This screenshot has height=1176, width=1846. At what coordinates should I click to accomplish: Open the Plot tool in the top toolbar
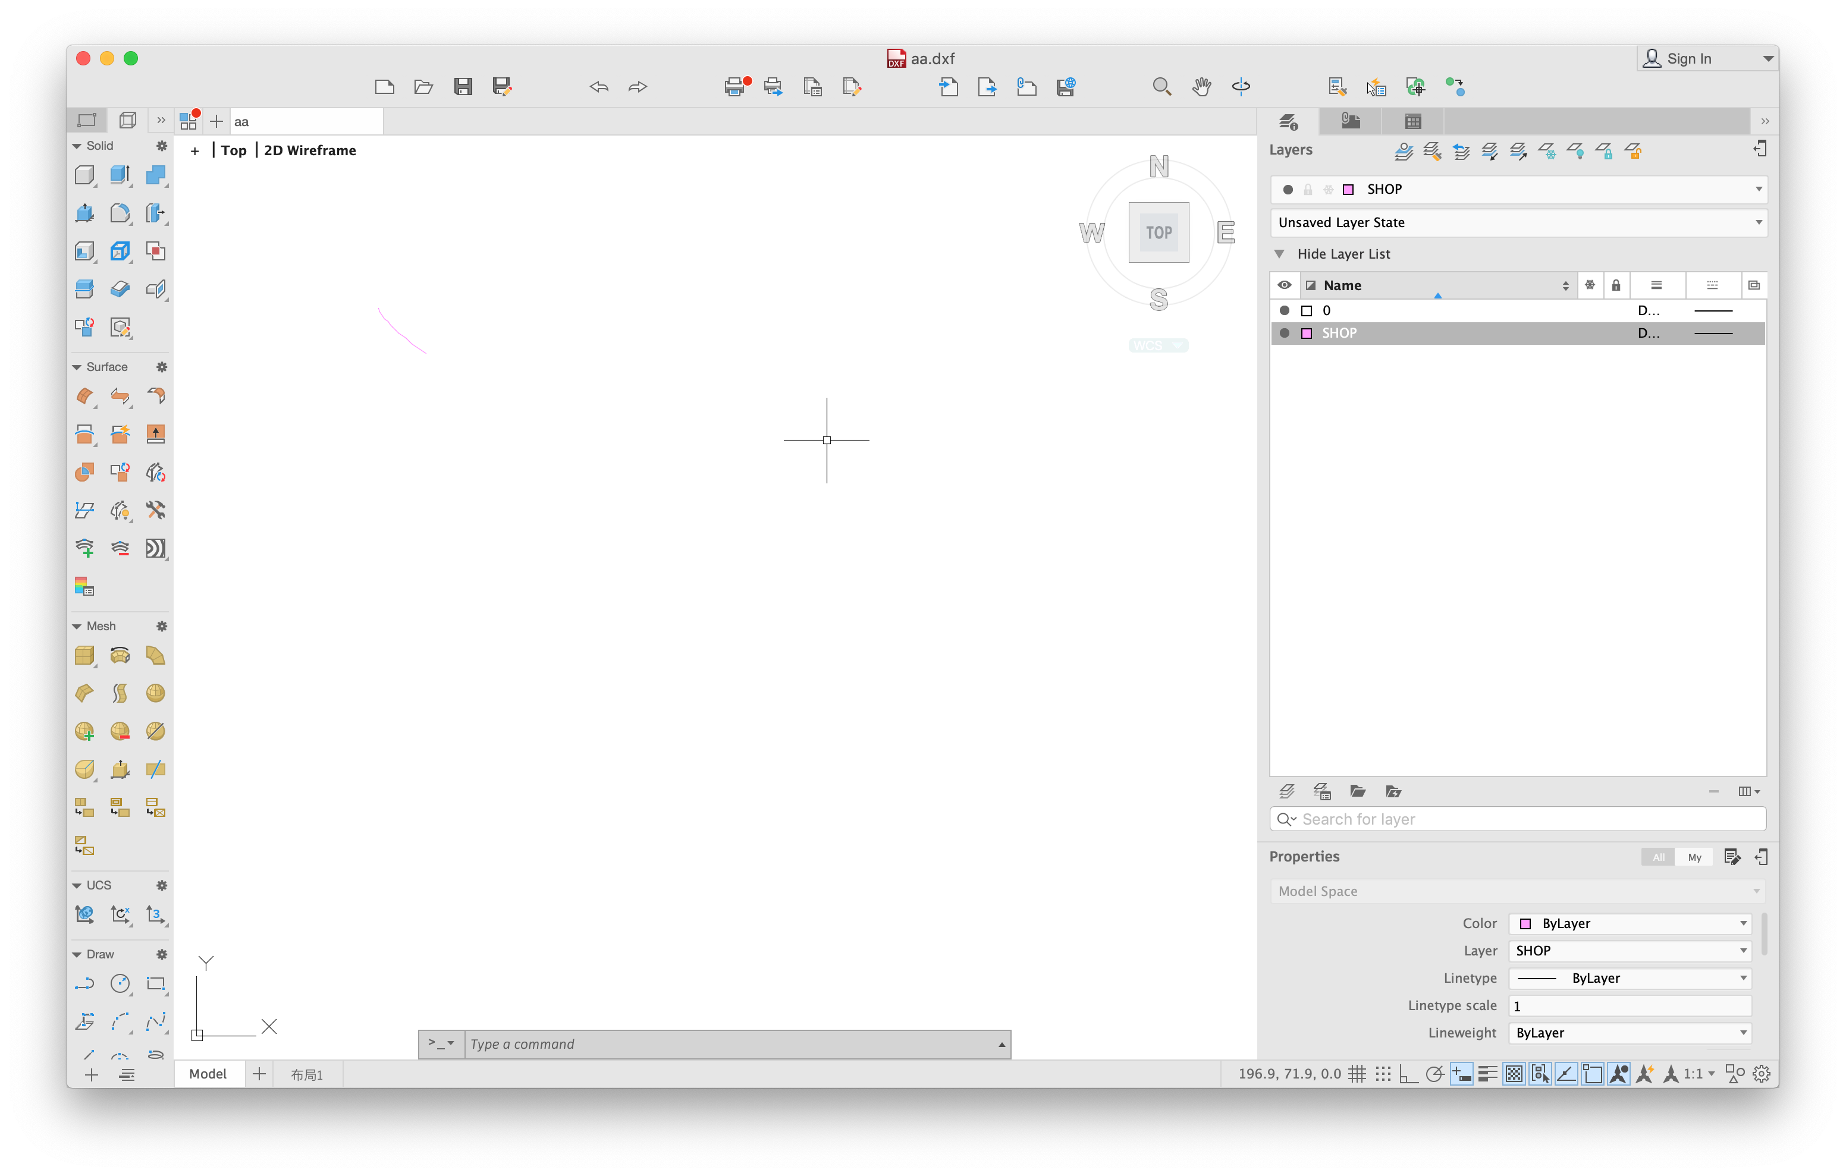[x=734, y=87]
